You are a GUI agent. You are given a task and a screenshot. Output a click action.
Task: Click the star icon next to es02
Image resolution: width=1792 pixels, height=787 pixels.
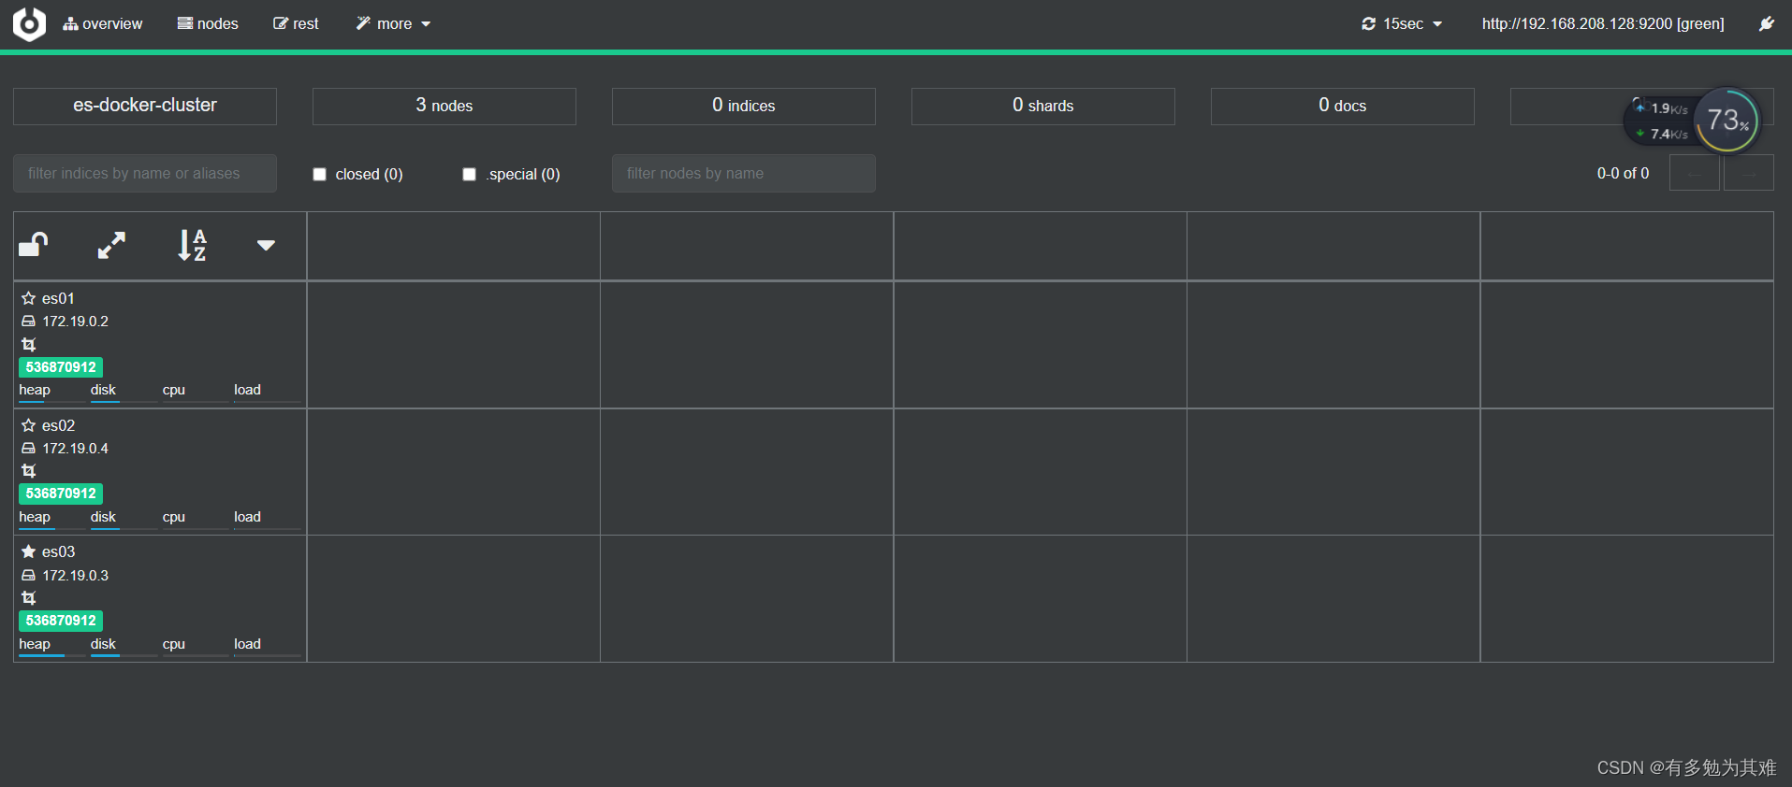[29, 425]
